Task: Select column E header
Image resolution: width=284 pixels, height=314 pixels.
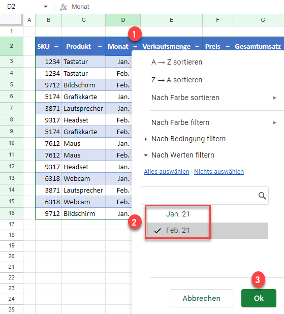Action: click(x=171, y=20)
